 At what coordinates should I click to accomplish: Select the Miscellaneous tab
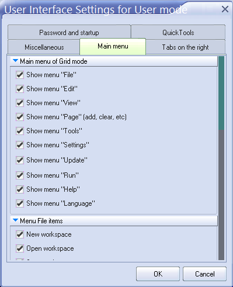44,47
